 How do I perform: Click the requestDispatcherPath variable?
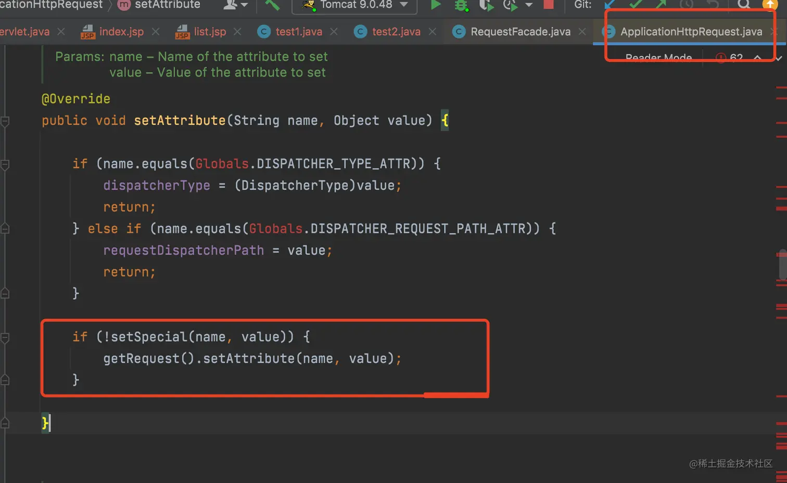coord(184,251)
